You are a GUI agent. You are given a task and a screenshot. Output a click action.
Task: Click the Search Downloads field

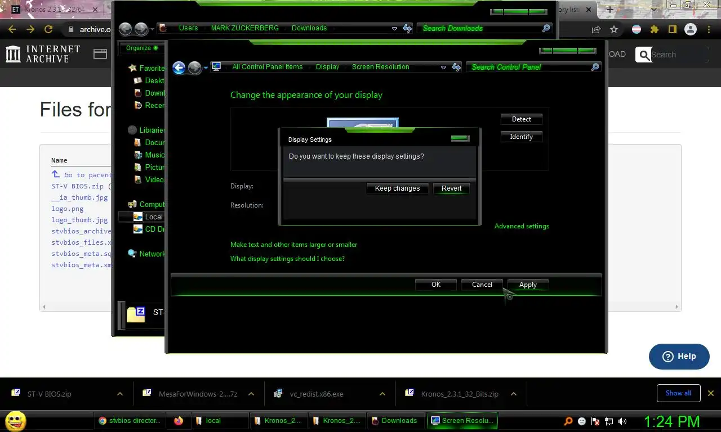coord(484,28)
